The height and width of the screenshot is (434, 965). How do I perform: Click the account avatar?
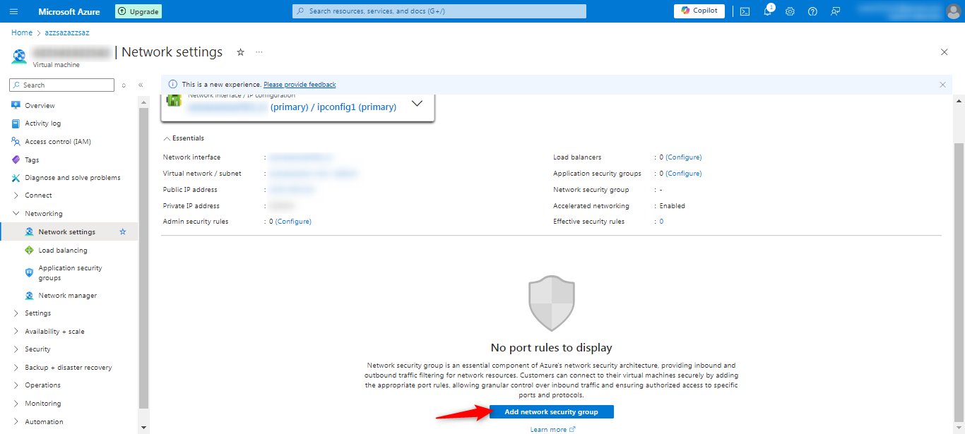(953, 11)
